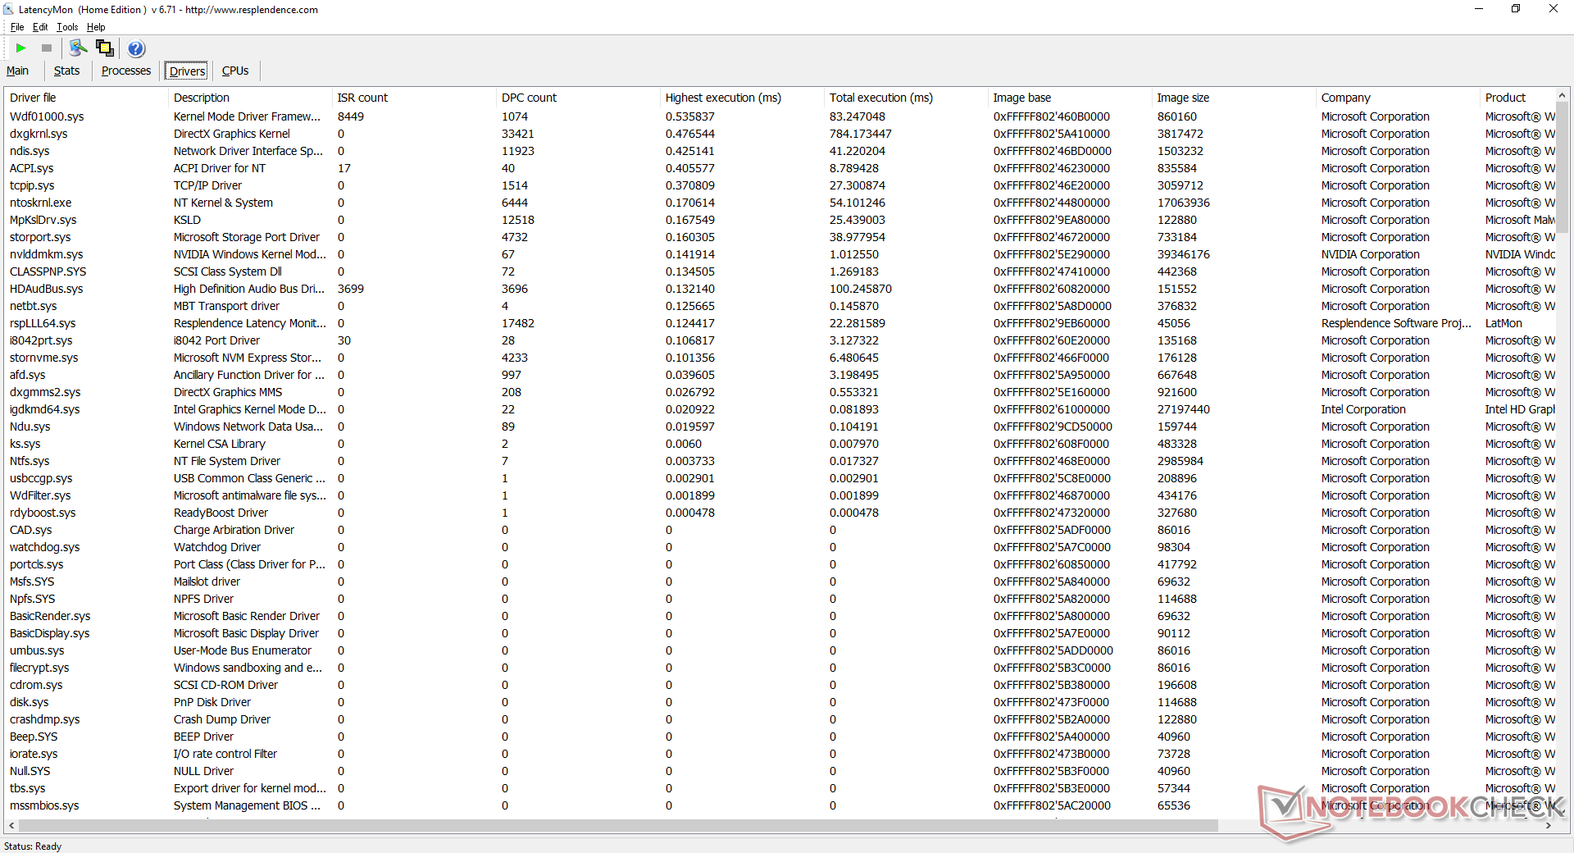
Task: Select the dxgkrnl.sys driver row
Action: 780,134
